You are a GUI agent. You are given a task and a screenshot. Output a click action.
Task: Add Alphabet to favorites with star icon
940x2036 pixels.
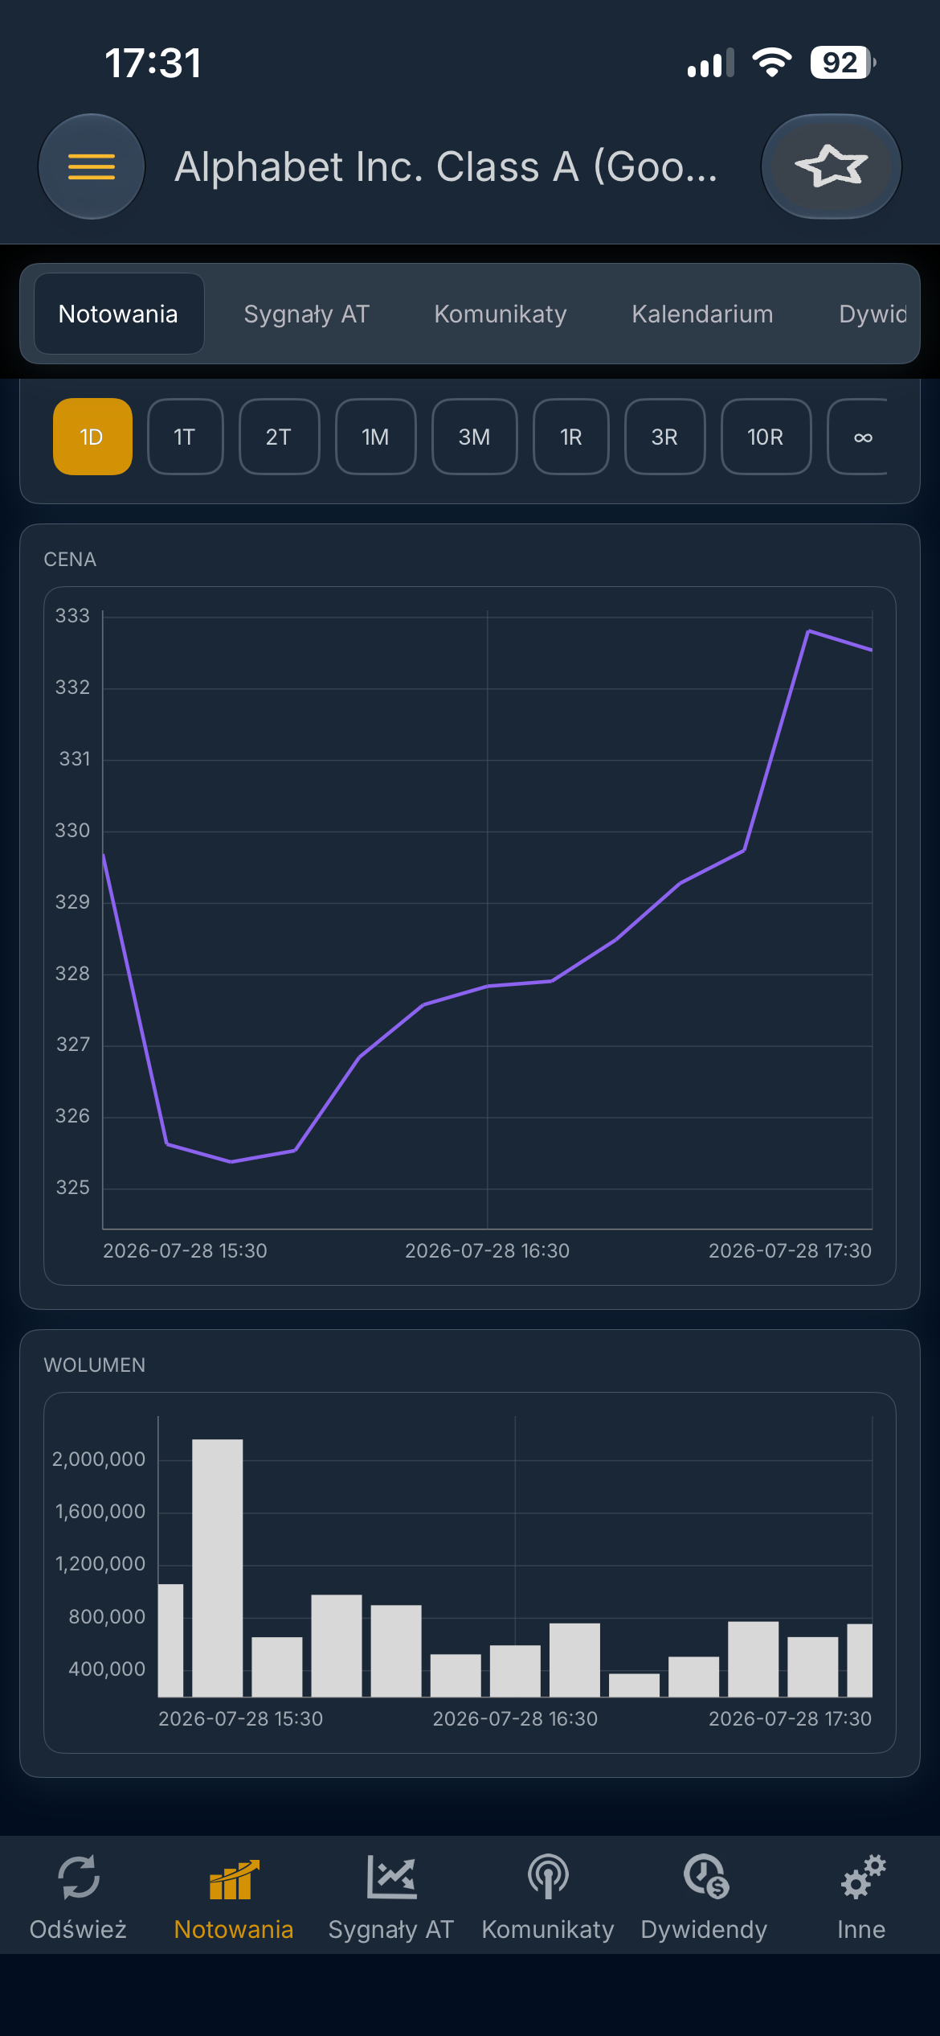pos(832,166)
